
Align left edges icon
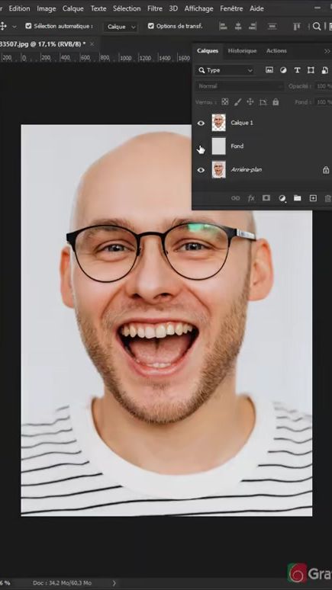click(x=224, y=26)
